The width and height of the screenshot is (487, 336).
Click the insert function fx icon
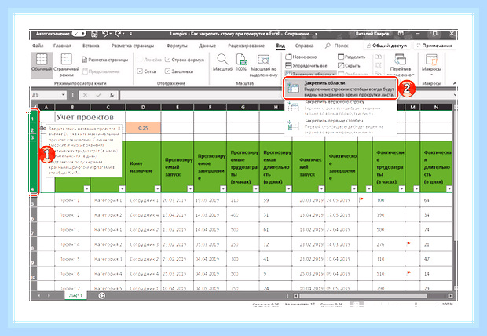pyautogui.click(x=112, y=95)
